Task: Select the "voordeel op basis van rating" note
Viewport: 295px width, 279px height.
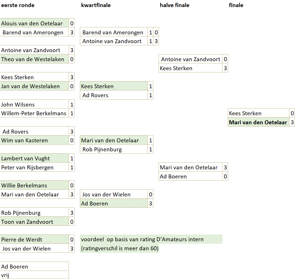Action: tap(142, 240)
